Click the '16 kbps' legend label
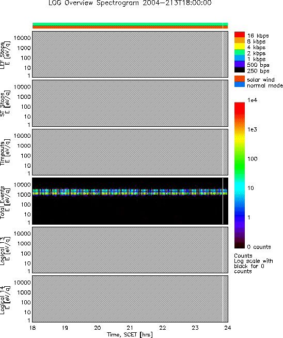 [x=258, y=36]
